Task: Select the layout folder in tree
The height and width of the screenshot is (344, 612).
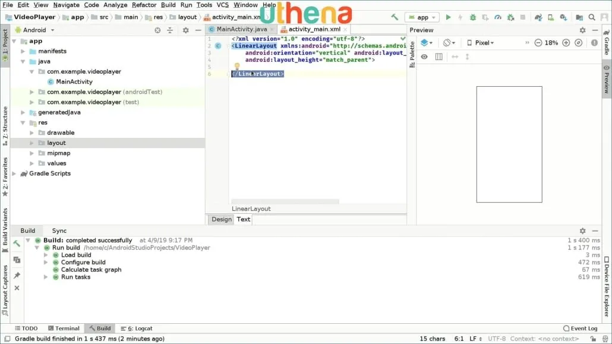Action: tap(56, 143)
